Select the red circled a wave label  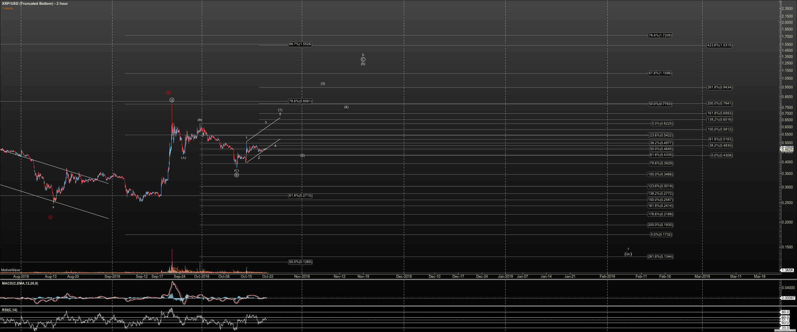pos(50,218)
